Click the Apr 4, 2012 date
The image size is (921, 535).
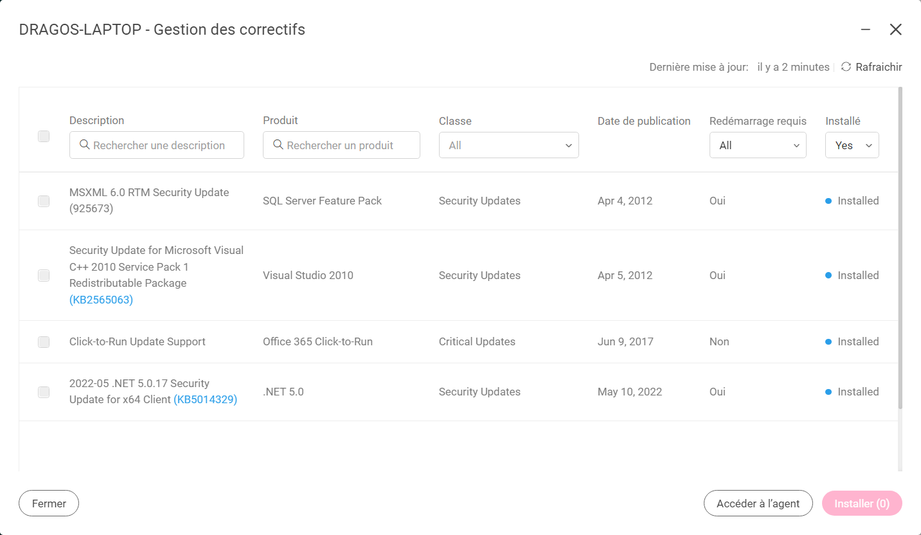(625, 201)
